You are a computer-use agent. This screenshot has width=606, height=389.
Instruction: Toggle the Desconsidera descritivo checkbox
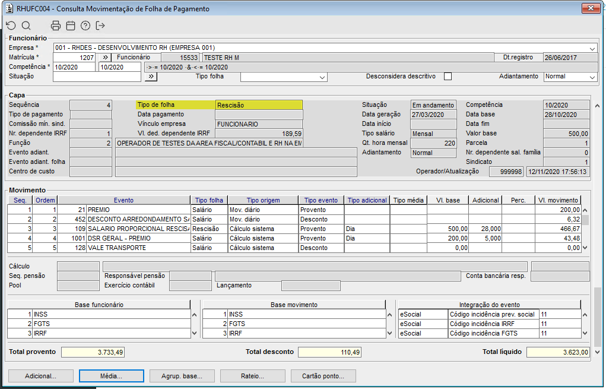(448, 77)
